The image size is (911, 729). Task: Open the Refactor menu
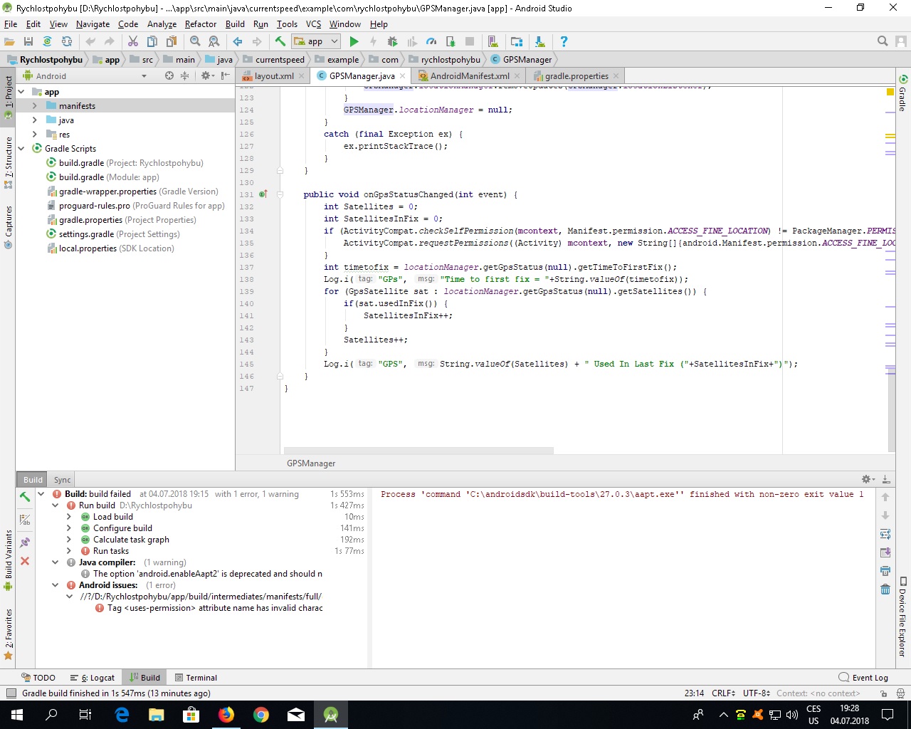[200, 23]
